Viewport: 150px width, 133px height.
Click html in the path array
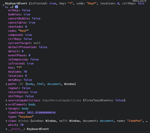click(40, 84)
